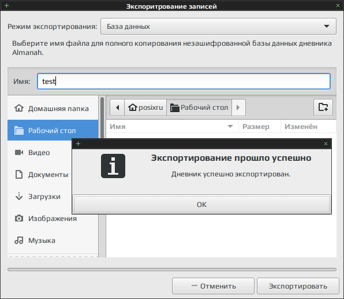Click the file name input field containing 'test'
The width and height of the screenshot is (344, 299).
point(184,82)
